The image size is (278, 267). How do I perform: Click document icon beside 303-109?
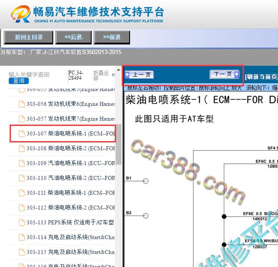pos(22,163)
